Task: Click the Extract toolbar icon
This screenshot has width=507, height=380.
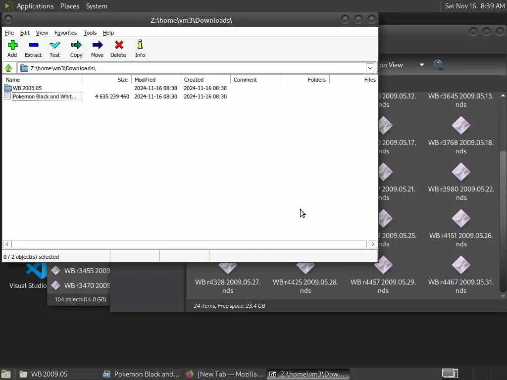Action: pos(33,49)
